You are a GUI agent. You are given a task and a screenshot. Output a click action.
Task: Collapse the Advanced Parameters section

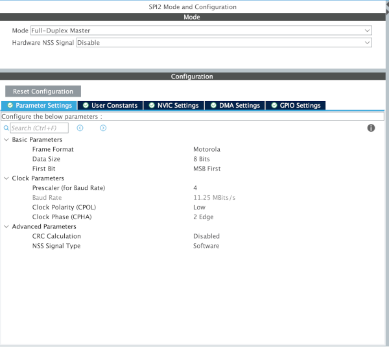point(6,227)
